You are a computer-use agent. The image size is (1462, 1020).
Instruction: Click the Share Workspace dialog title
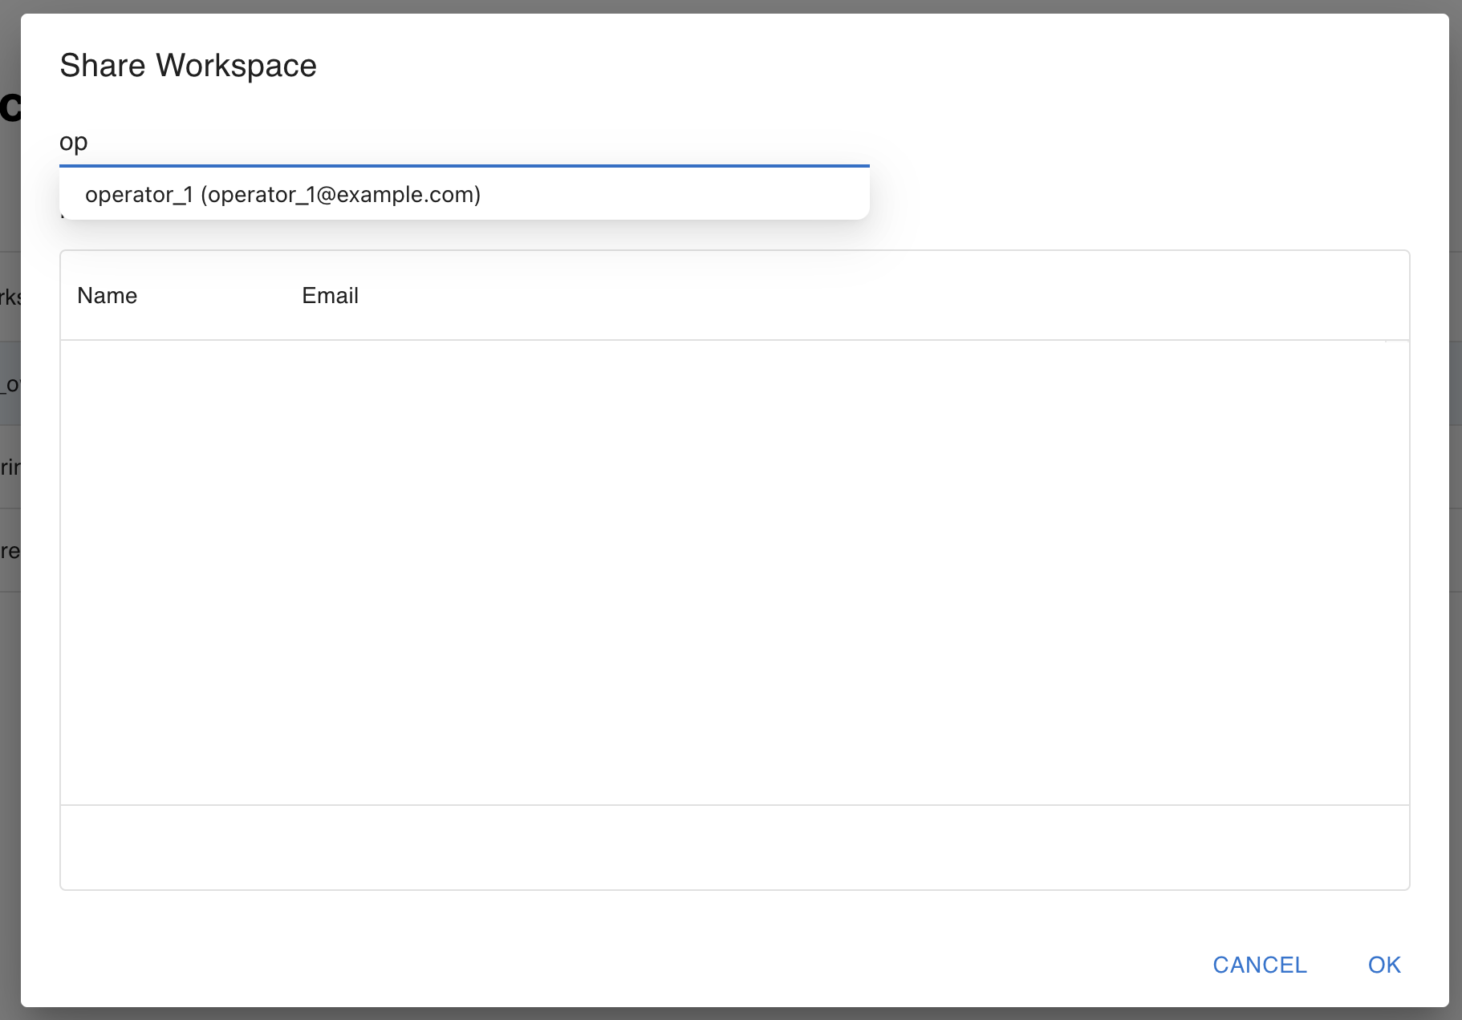(189, 66)
